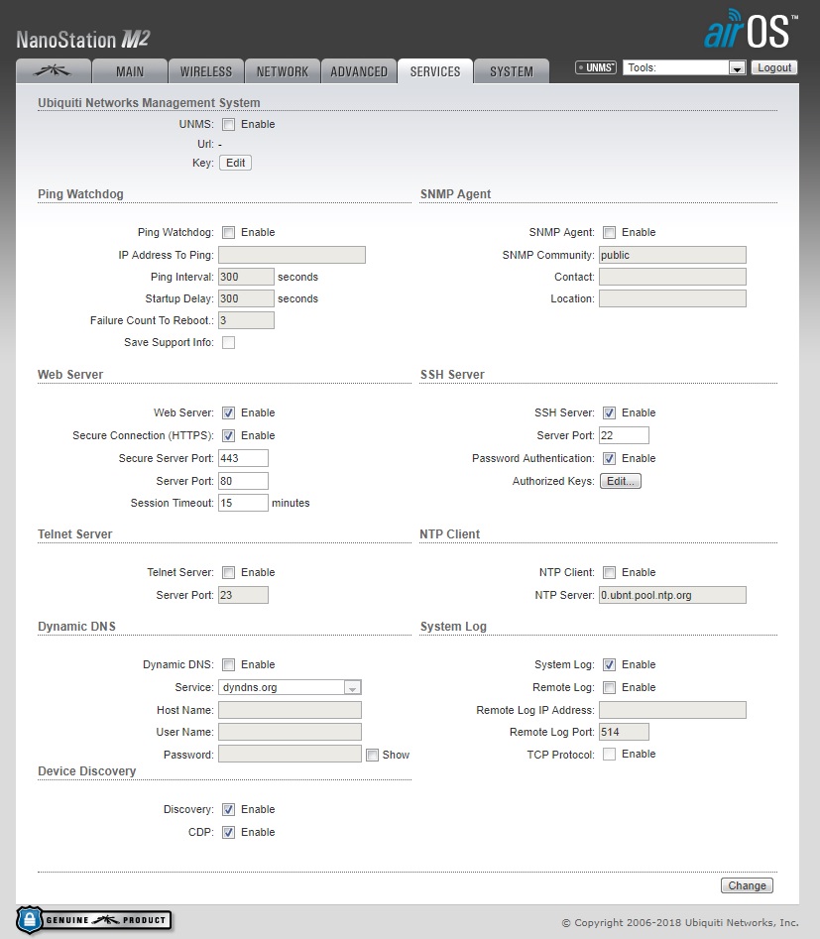Enable the Telnet Server checkbox
Viewport: 820px width, 939px height.
(228, 572)
